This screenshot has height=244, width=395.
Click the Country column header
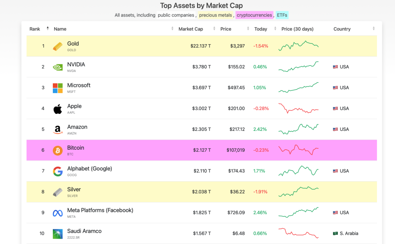point(342,29)
